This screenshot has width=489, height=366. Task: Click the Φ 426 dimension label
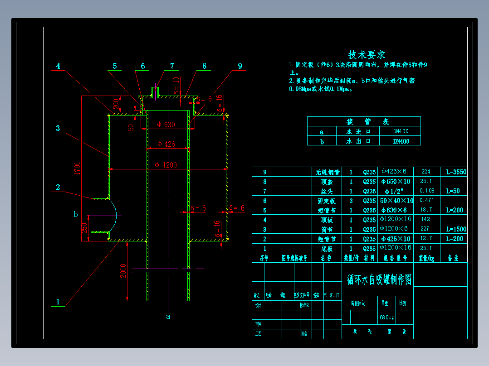coord(166,144)
